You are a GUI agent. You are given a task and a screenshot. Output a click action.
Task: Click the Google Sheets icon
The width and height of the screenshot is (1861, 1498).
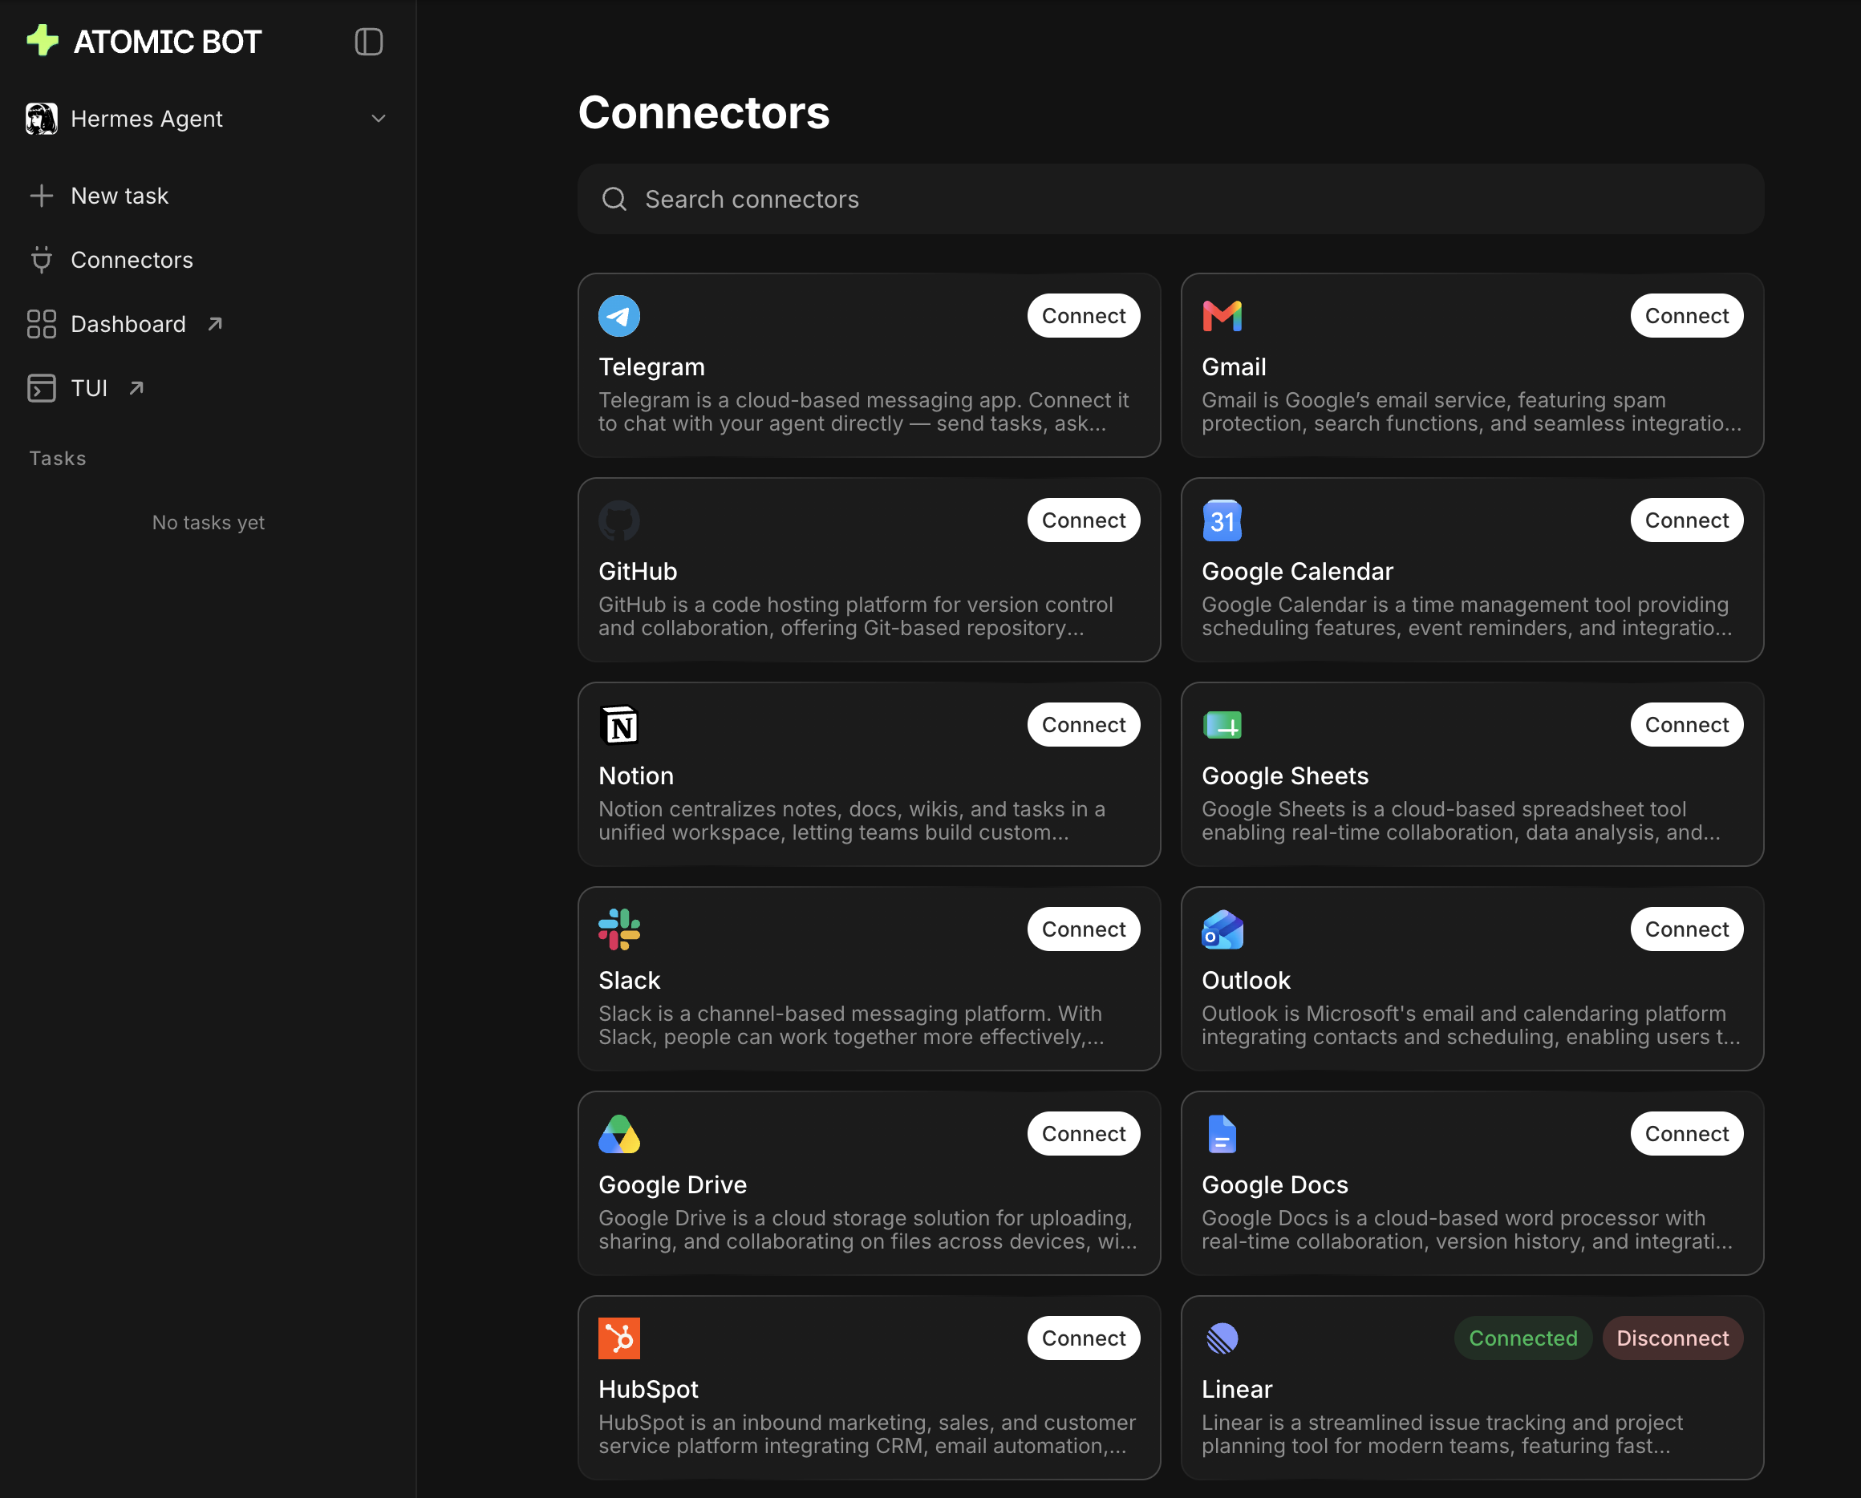pos(1222,725)
